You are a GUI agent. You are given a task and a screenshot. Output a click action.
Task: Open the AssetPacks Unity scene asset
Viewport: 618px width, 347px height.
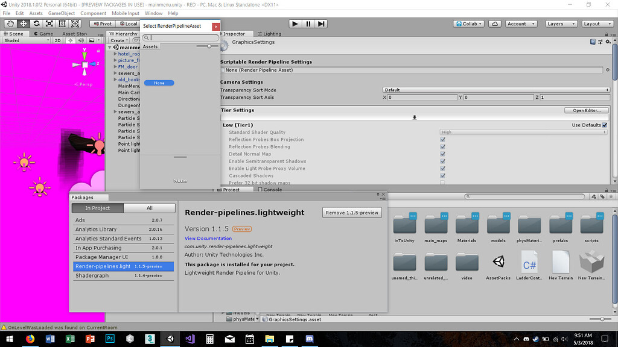(x=498, y=266)
